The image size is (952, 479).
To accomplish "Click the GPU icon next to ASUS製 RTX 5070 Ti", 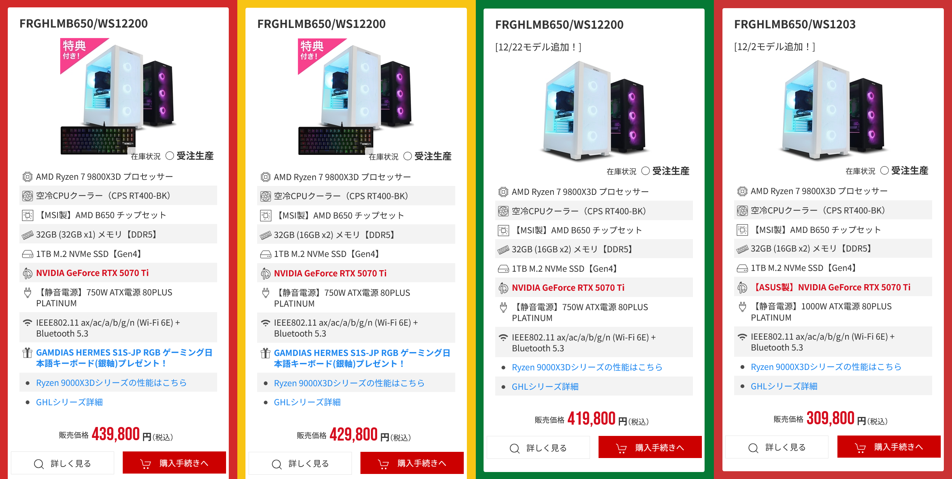I will 742,287.
